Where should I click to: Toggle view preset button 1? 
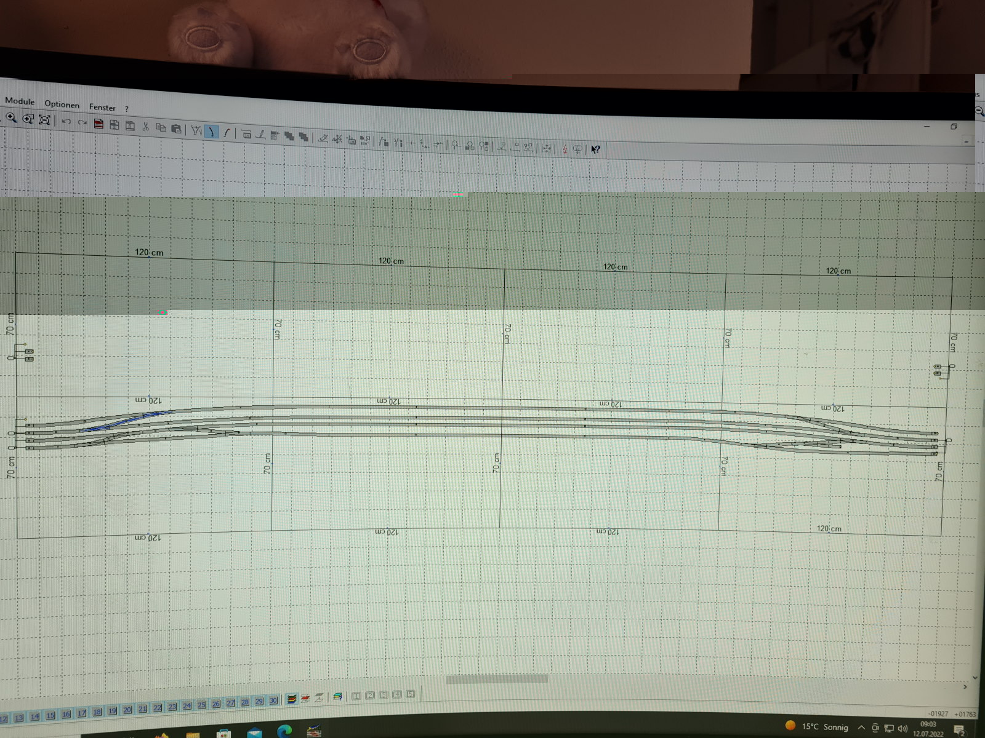click(356, 696)
